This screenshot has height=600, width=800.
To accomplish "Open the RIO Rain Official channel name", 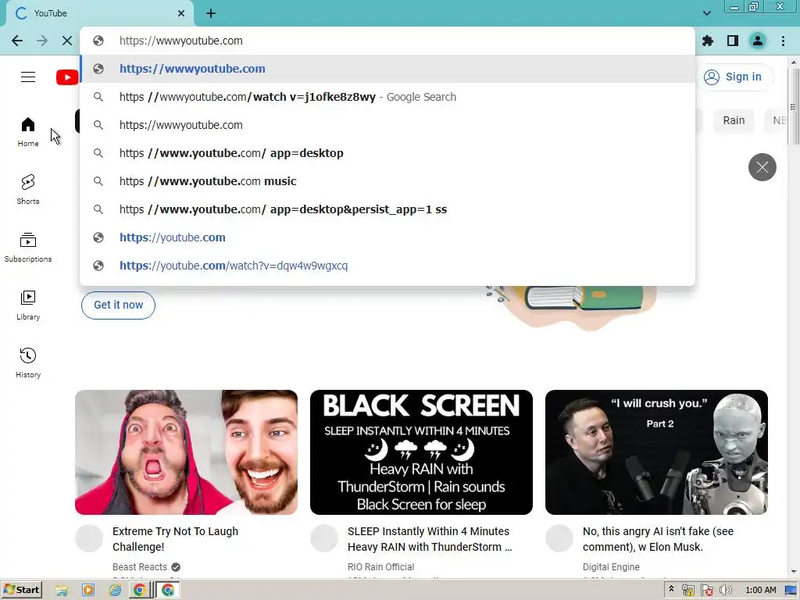I will pos(380,567).
